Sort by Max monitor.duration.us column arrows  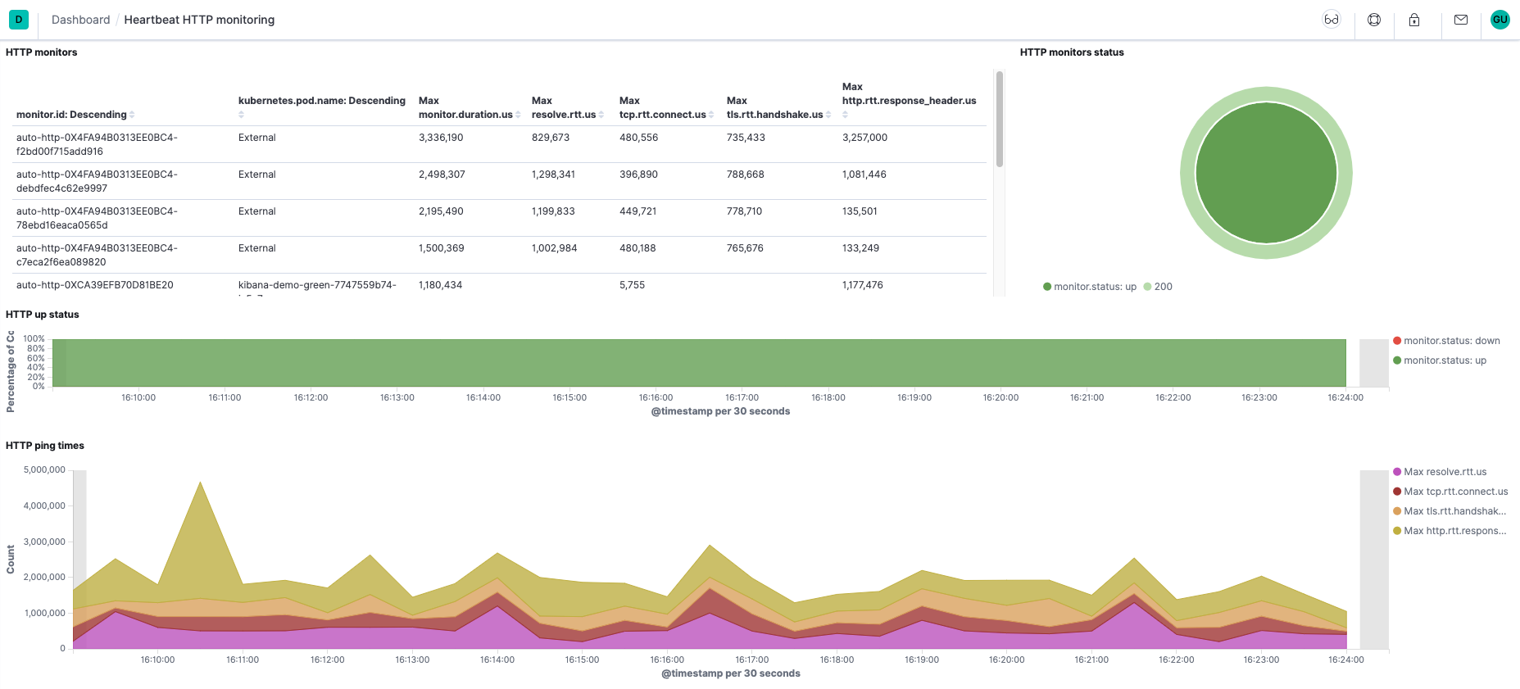tap(518, 115)
